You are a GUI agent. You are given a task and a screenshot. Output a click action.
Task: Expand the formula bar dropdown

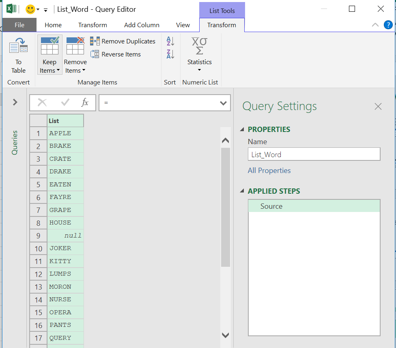point(223,103)
